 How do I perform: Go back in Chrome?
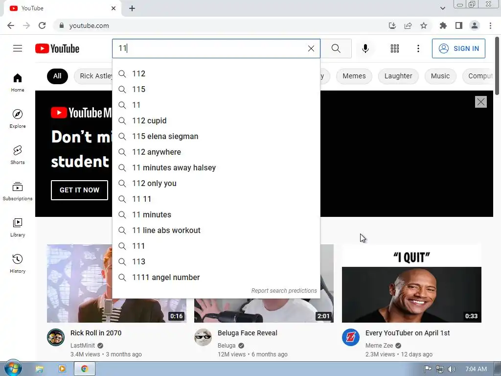pyautogui.click(x=11, y=25)
